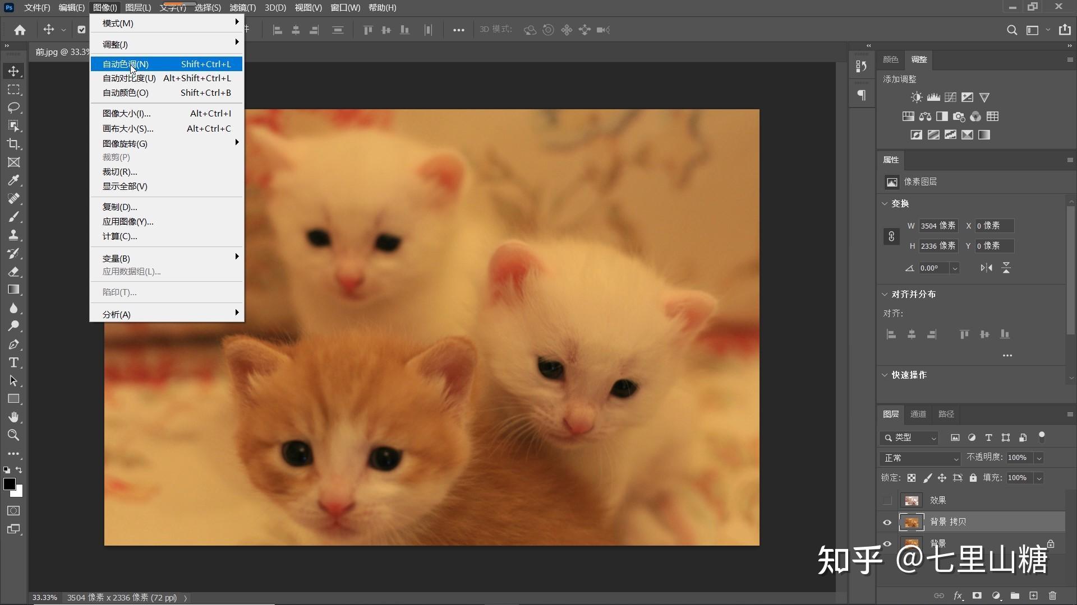Toggle auto-select checkbox in options bar
The height and width of the screenshot is (605, 1077).
(x=81, y=30)
